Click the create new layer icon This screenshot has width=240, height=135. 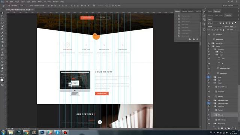coord(232,128)
